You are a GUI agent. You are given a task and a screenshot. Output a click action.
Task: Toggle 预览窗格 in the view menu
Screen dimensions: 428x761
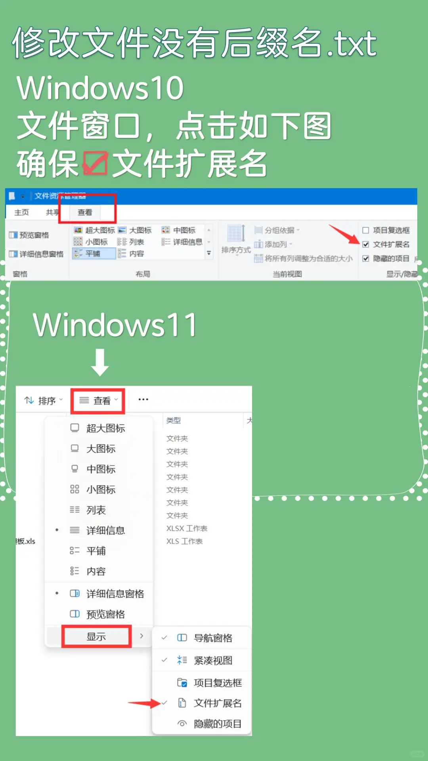tap(98, 614)
